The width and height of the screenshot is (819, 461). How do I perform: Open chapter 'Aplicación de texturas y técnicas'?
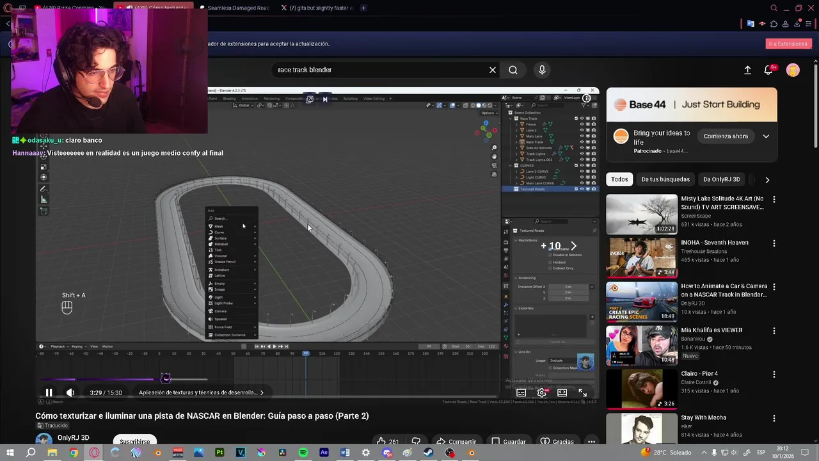[201, 392]
